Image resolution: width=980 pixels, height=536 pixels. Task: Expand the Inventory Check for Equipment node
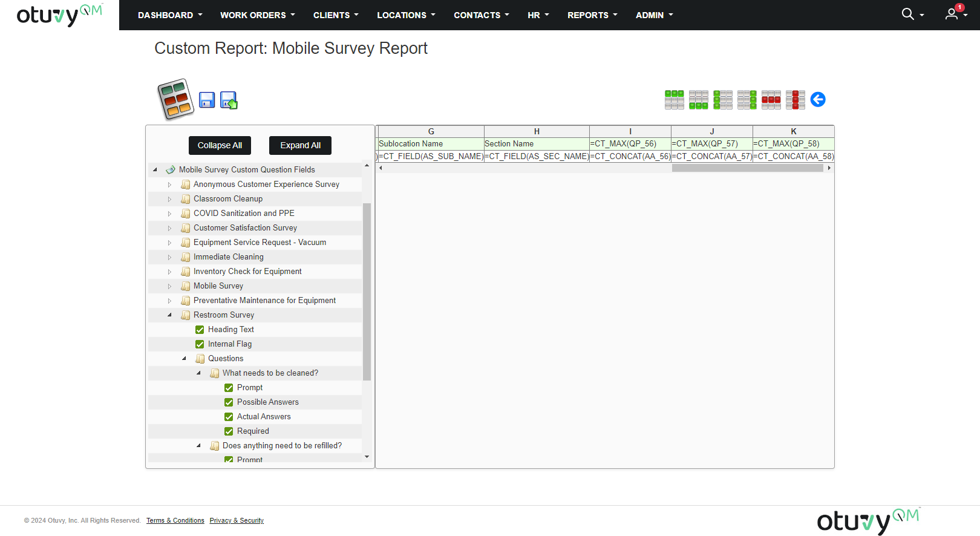[169, 272]
